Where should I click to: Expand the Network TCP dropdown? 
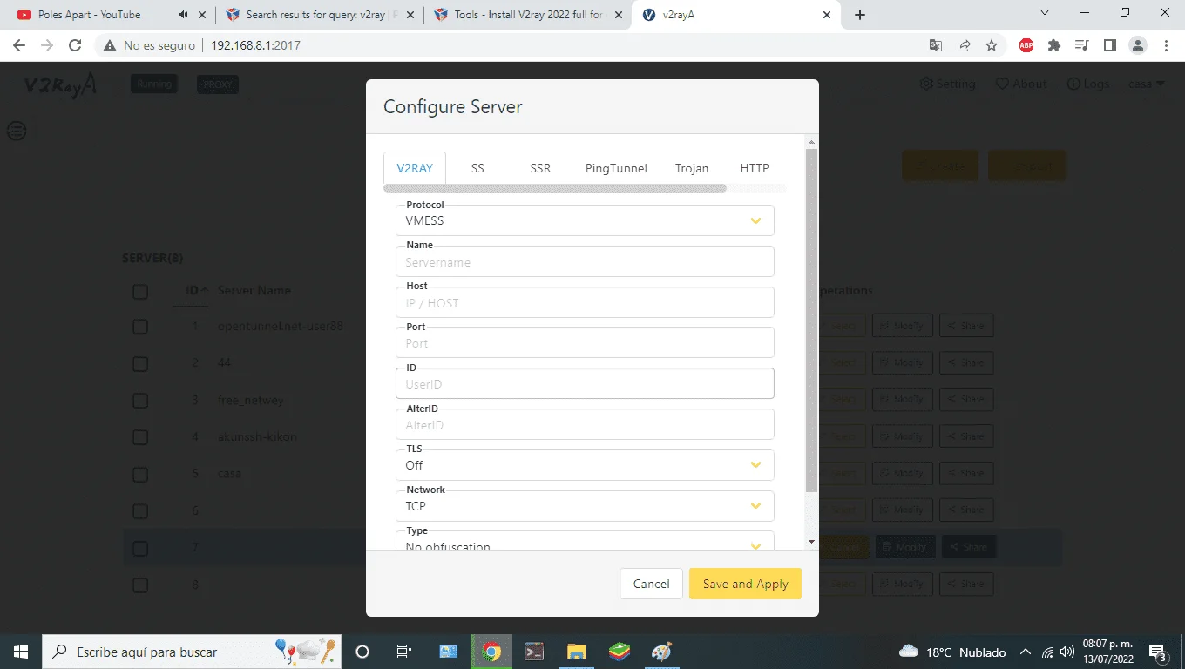pyautogui.click(x=585, y=506)
